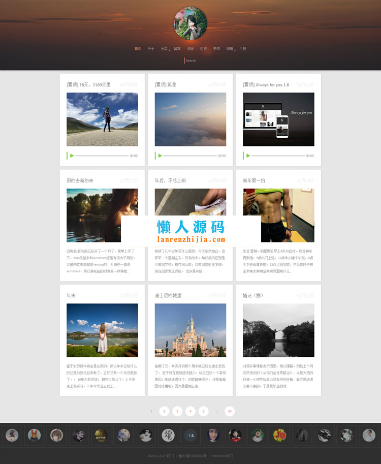
Task: Click the ICP registration number in the footer
Action: click(192, 456)
